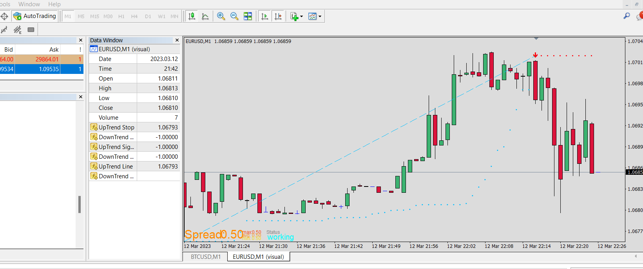Restore down the terminal window
643x269 pixels.
[637, 4]
